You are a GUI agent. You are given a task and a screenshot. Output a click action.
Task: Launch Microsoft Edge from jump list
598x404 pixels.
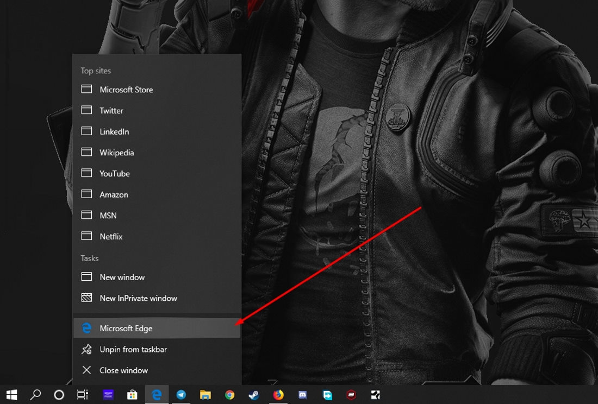click(157, 328)
